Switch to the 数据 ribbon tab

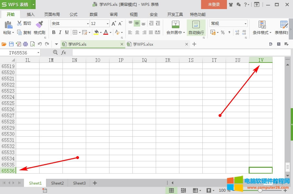point(93,14)
